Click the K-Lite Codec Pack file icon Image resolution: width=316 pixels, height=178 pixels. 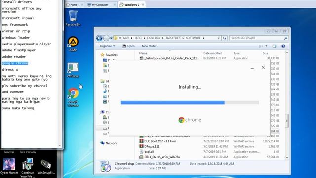click(x=141, y=58)
